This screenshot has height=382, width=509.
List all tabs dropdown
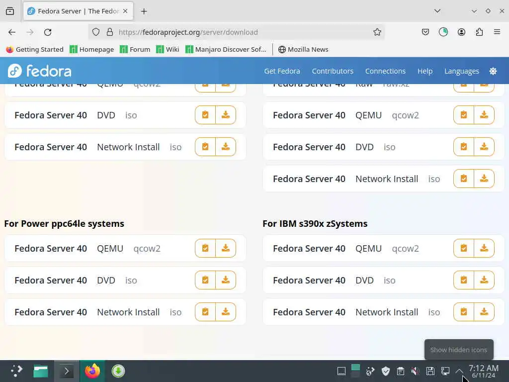[437, 11]
